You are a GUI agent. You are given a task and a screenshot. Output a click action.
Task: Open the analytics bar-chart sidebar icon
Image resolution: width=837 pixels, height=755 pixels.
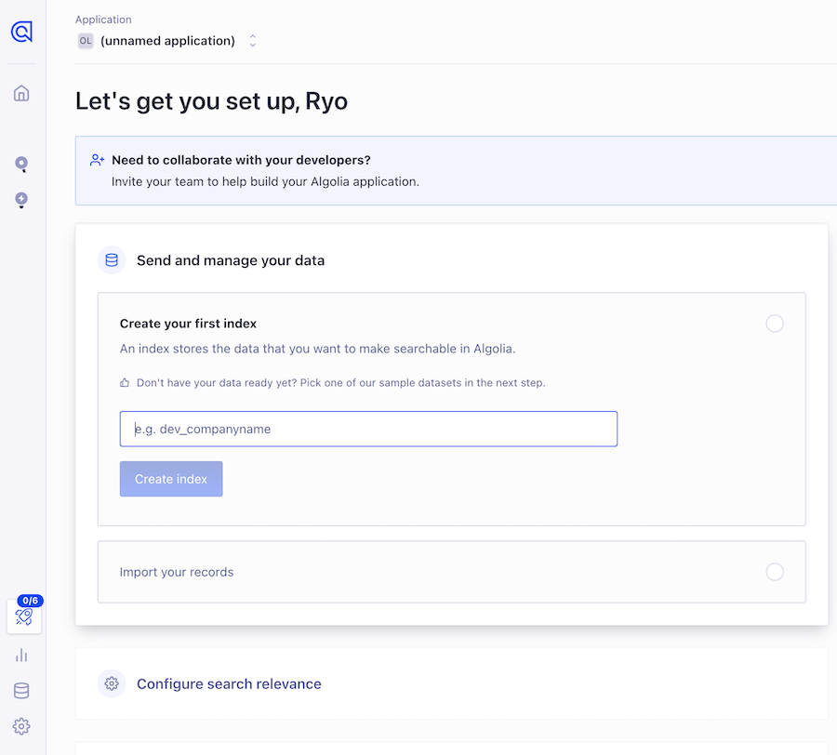tap(21, 656)
